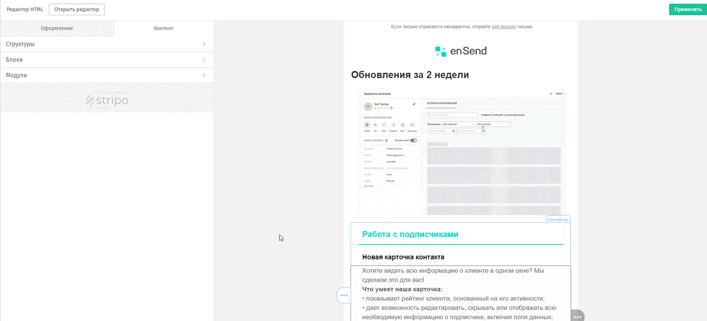The width and height of the screenshot is (707, 321).
Task: Expand the Блоки section
Action: pos(107,59)
